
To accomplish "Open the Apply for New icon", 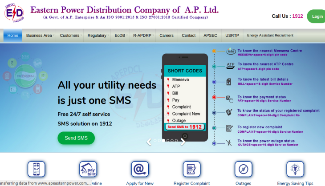I will pos(140,169).
